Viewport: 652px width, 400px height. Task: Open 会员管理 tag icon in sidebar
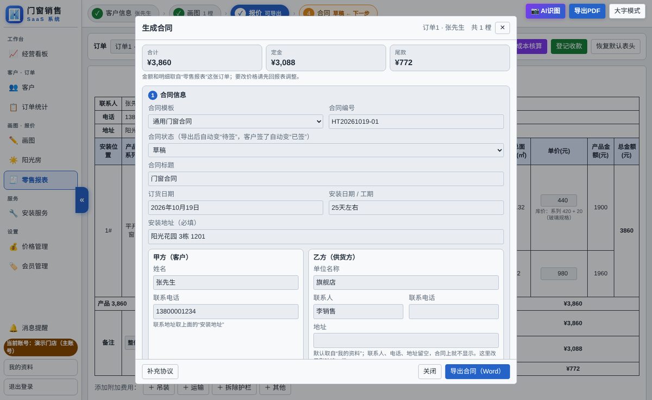click(x=14, y=266)
